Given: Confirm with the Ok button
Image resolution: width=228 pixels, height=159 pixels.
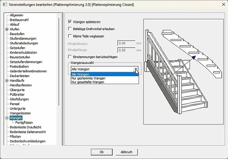Looking at the screenshot, I should pyautogui.click(x=102, y=152).
